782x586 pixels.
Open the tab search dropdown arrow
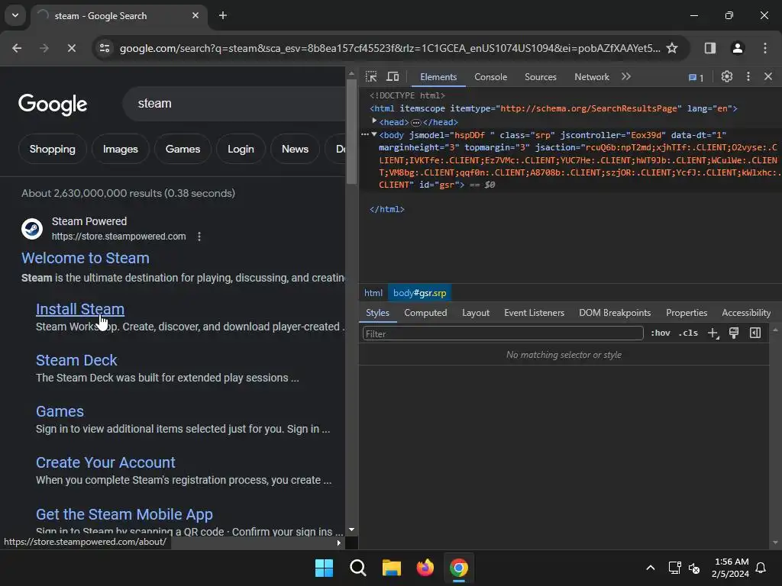pyautogui.click(x=15, y=15)
